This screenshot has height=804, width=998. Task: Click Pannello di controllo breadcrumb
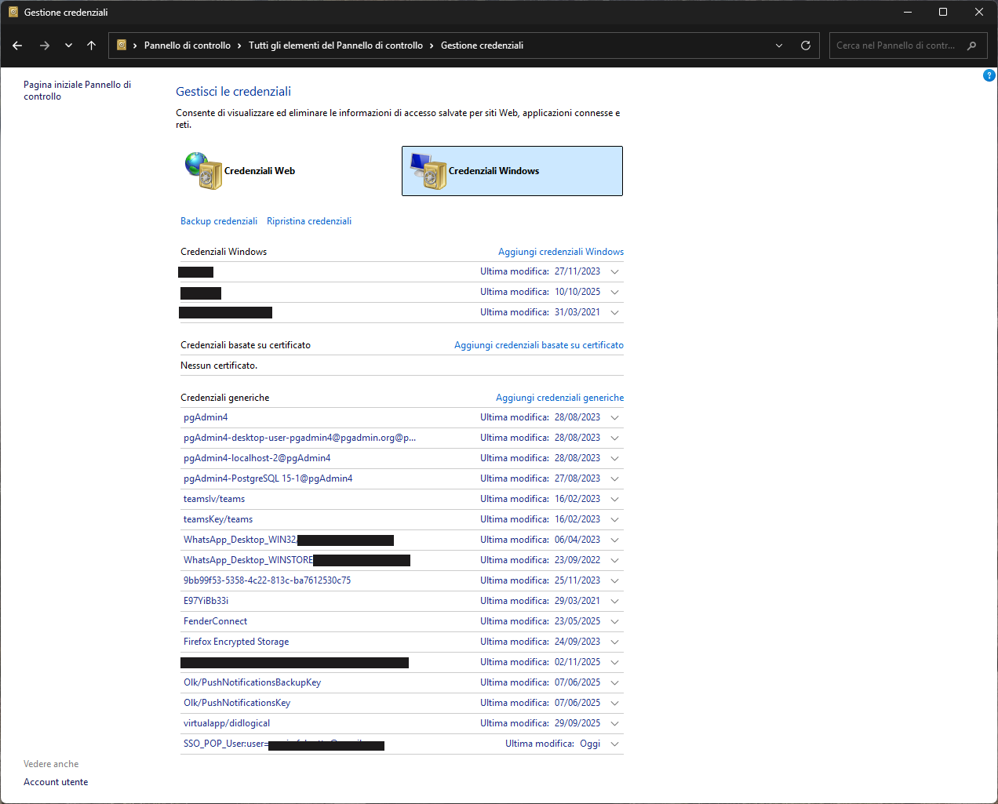pos(188,45)
